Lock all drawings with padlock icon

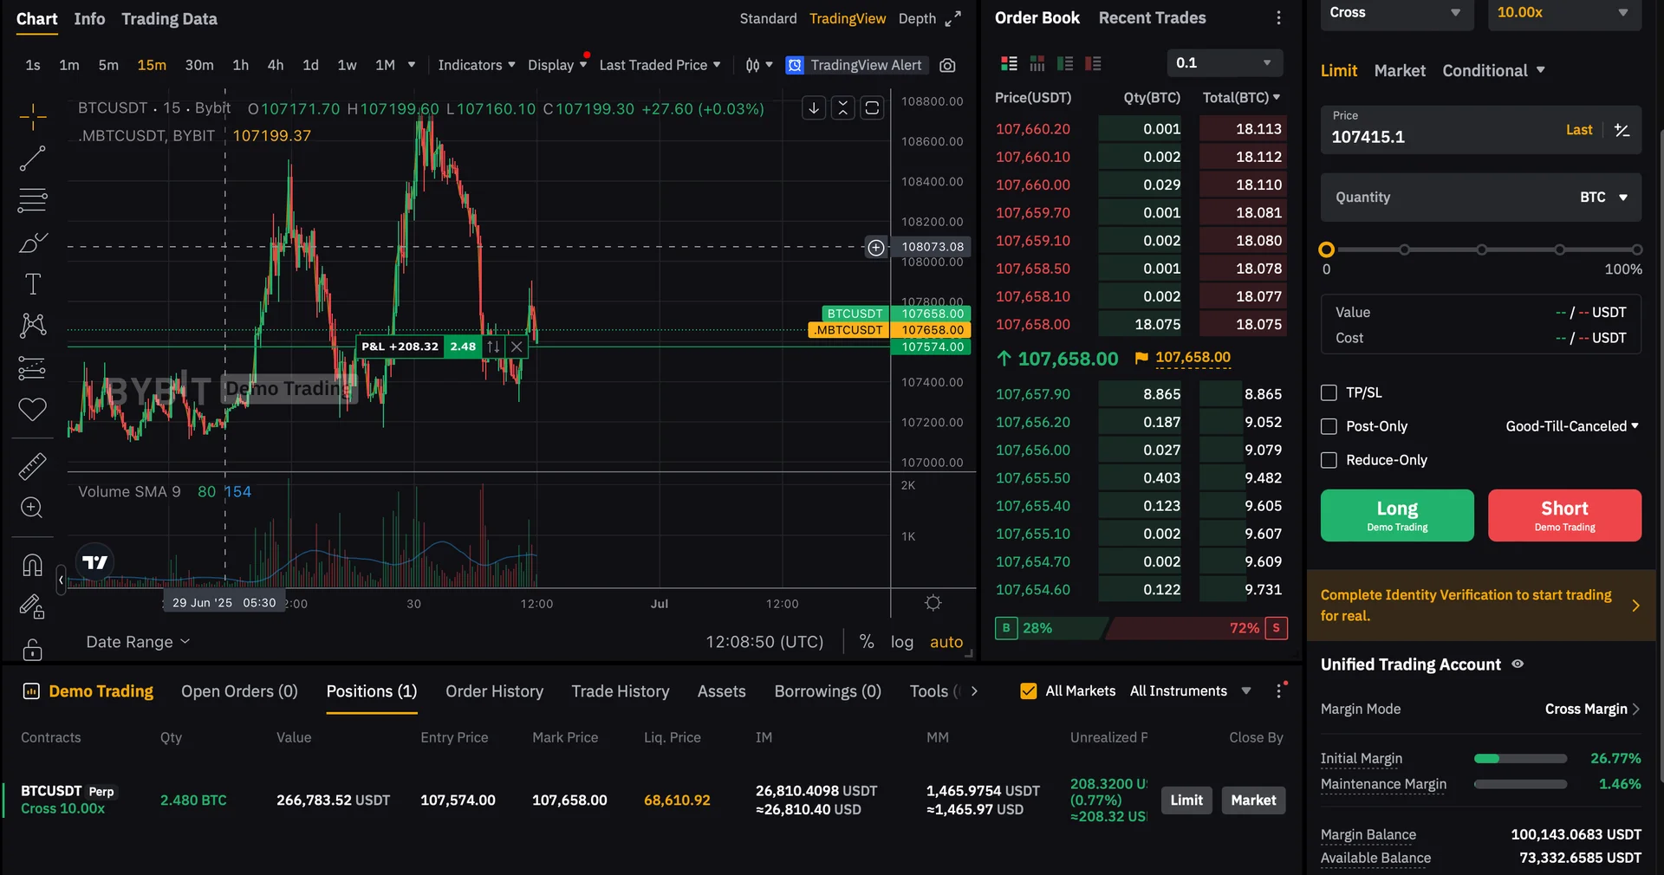pos(32,648)
